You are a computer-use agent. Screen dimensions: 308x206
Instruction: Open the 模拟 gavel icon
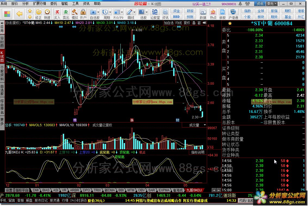pyautogui.click(x=75, y=12)
